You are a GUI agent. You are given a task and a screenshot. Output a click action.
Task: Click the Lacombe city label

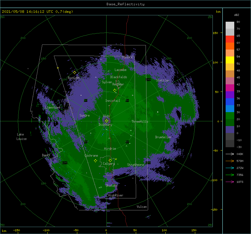coord(120,70)
